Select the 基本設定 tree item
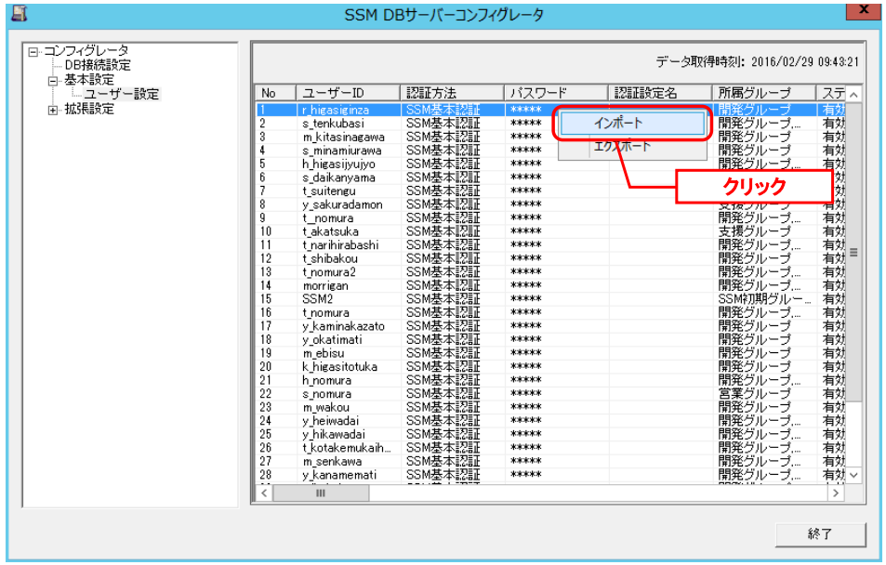The image size is (886, 565). tap(89, 80)
